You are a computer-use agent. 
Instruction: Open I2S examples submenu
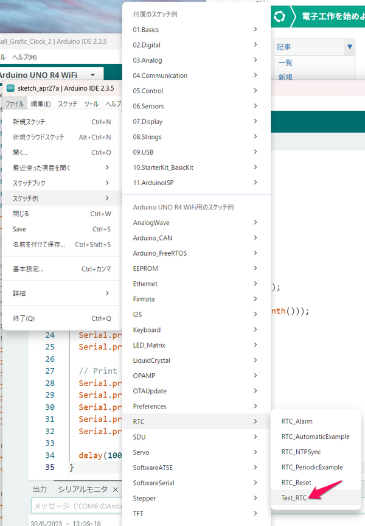click(196, 315)
